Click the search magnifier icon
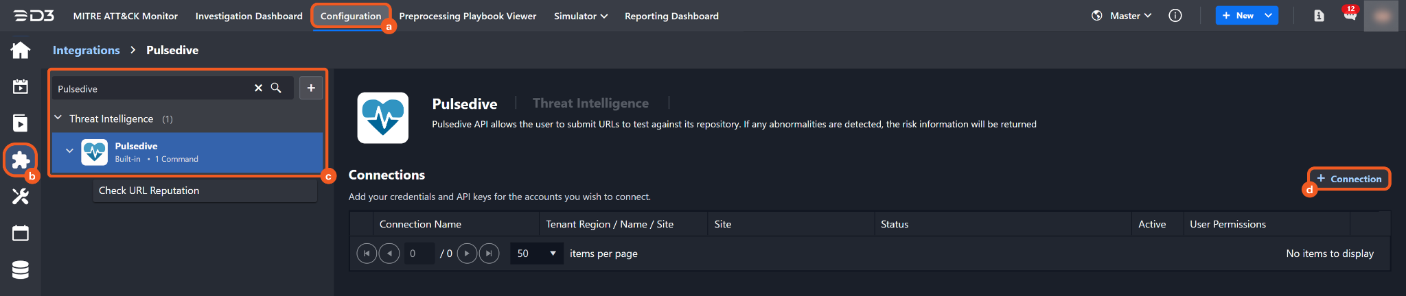The width and height of the screenshot is (1406, 296). [x=276, y=88]
